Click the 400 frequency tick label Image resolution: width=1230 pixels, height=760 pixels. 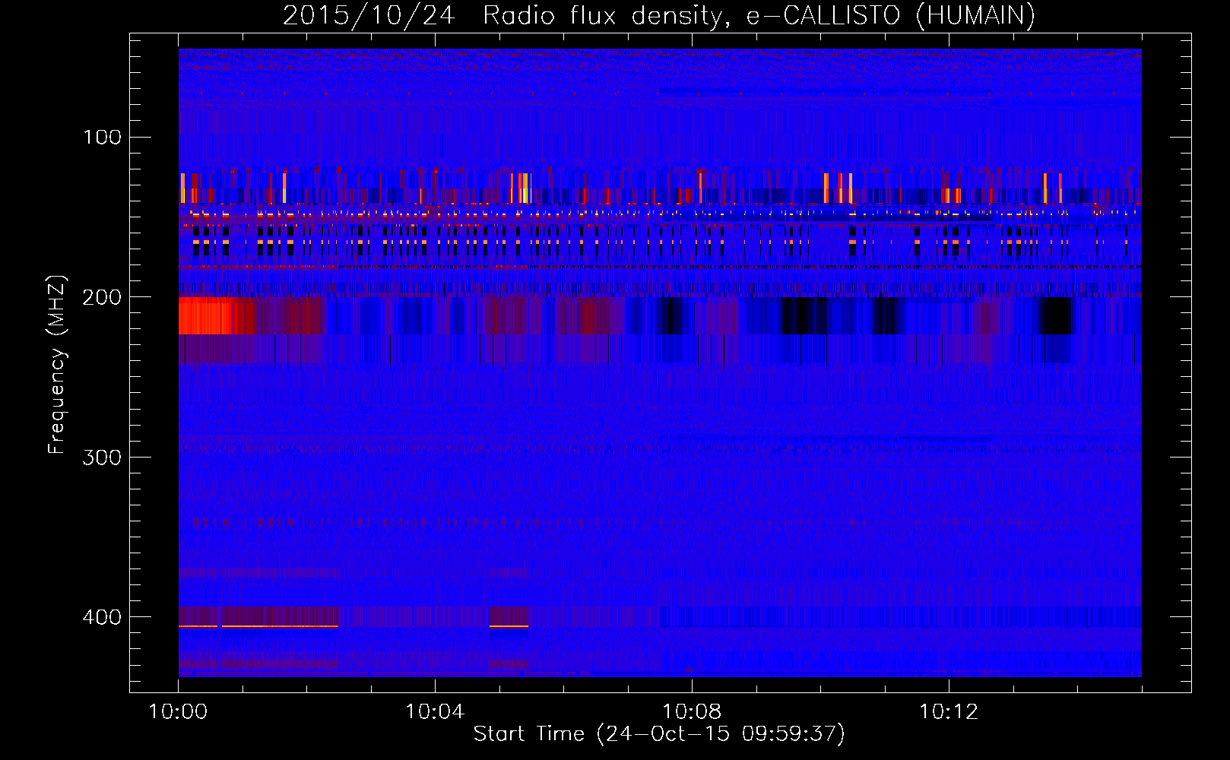click(102, 616)
